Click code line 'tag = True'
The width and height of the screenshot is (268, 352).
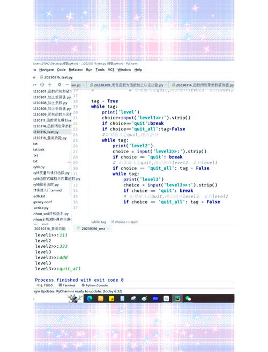pyautogui.click(x=105, y=101)
